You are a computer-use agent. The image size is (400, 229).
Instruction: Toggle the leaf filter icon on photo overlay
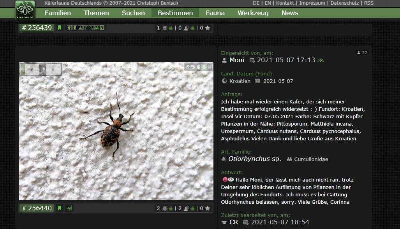click(x=209, y=67)
